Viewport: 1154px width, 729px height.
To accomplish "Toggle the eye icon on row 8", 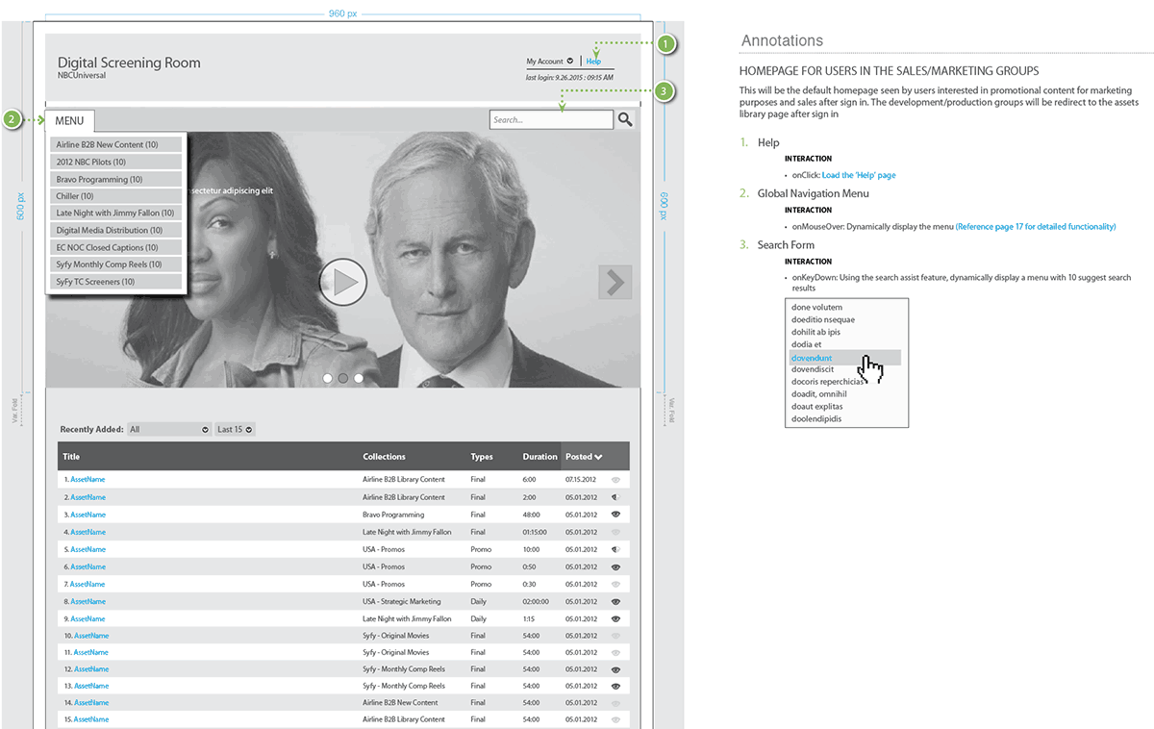I will pos(615,602).
